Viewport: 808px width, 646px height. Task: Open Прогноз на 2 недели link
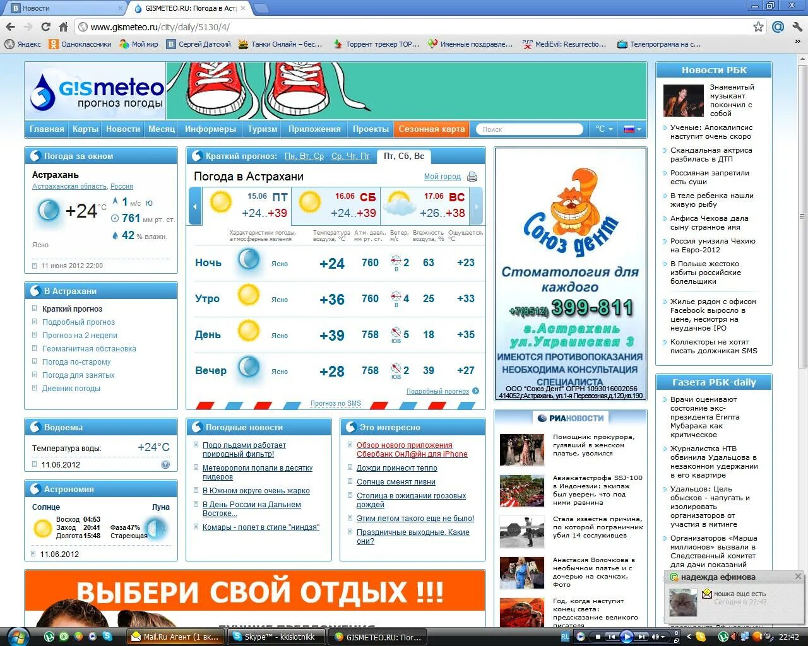point(80,335)
